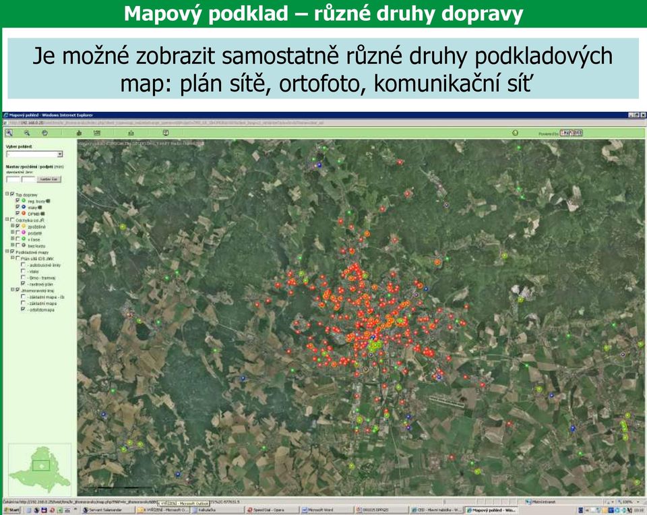Viewport: 647px width, 515px height.
Task: Click the Mapový pohled taskbar button
Action: click(490, 510)
